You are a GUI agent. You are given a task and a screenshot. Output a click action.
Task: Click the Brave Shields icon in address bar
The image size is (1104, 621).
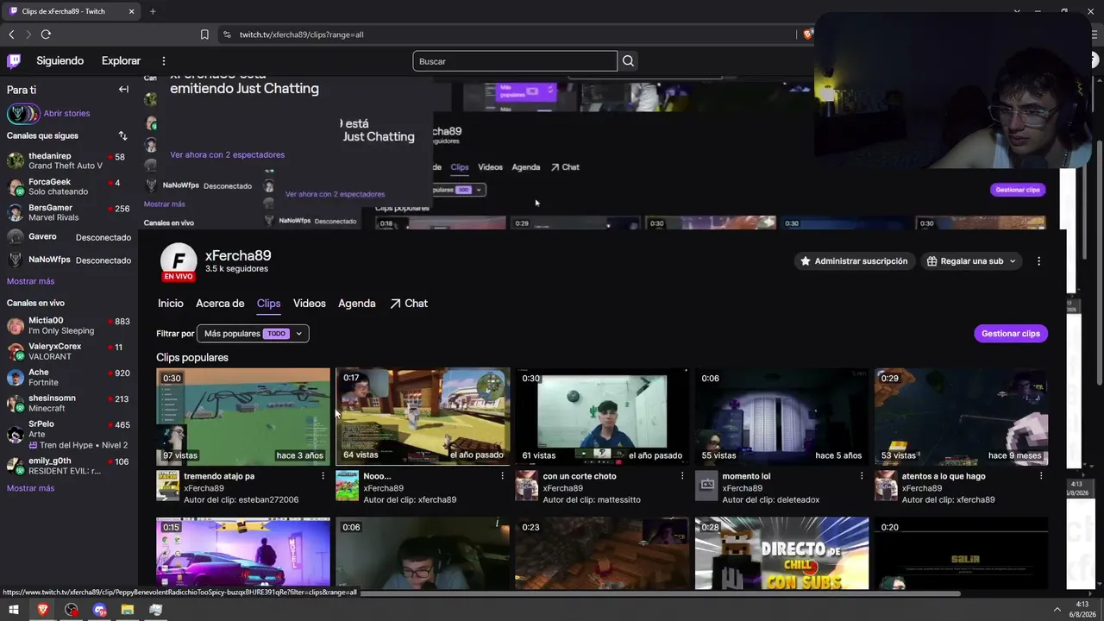coord(807,34)
